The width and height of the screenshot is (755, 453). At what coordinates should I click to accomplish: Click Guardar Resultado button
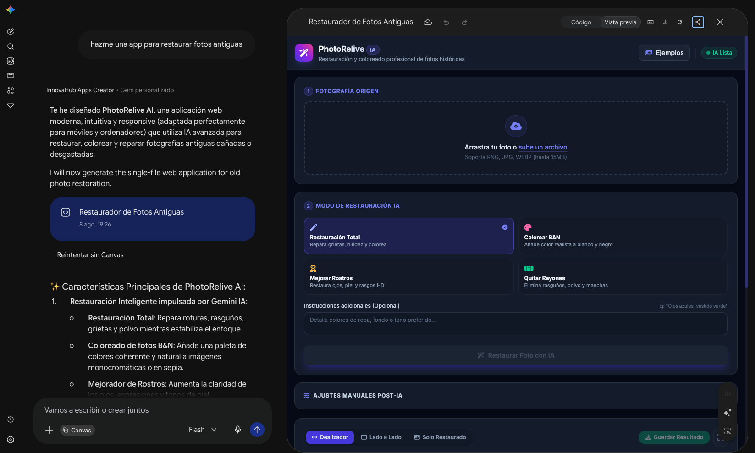pyautogui.click(x=674, y=437)
